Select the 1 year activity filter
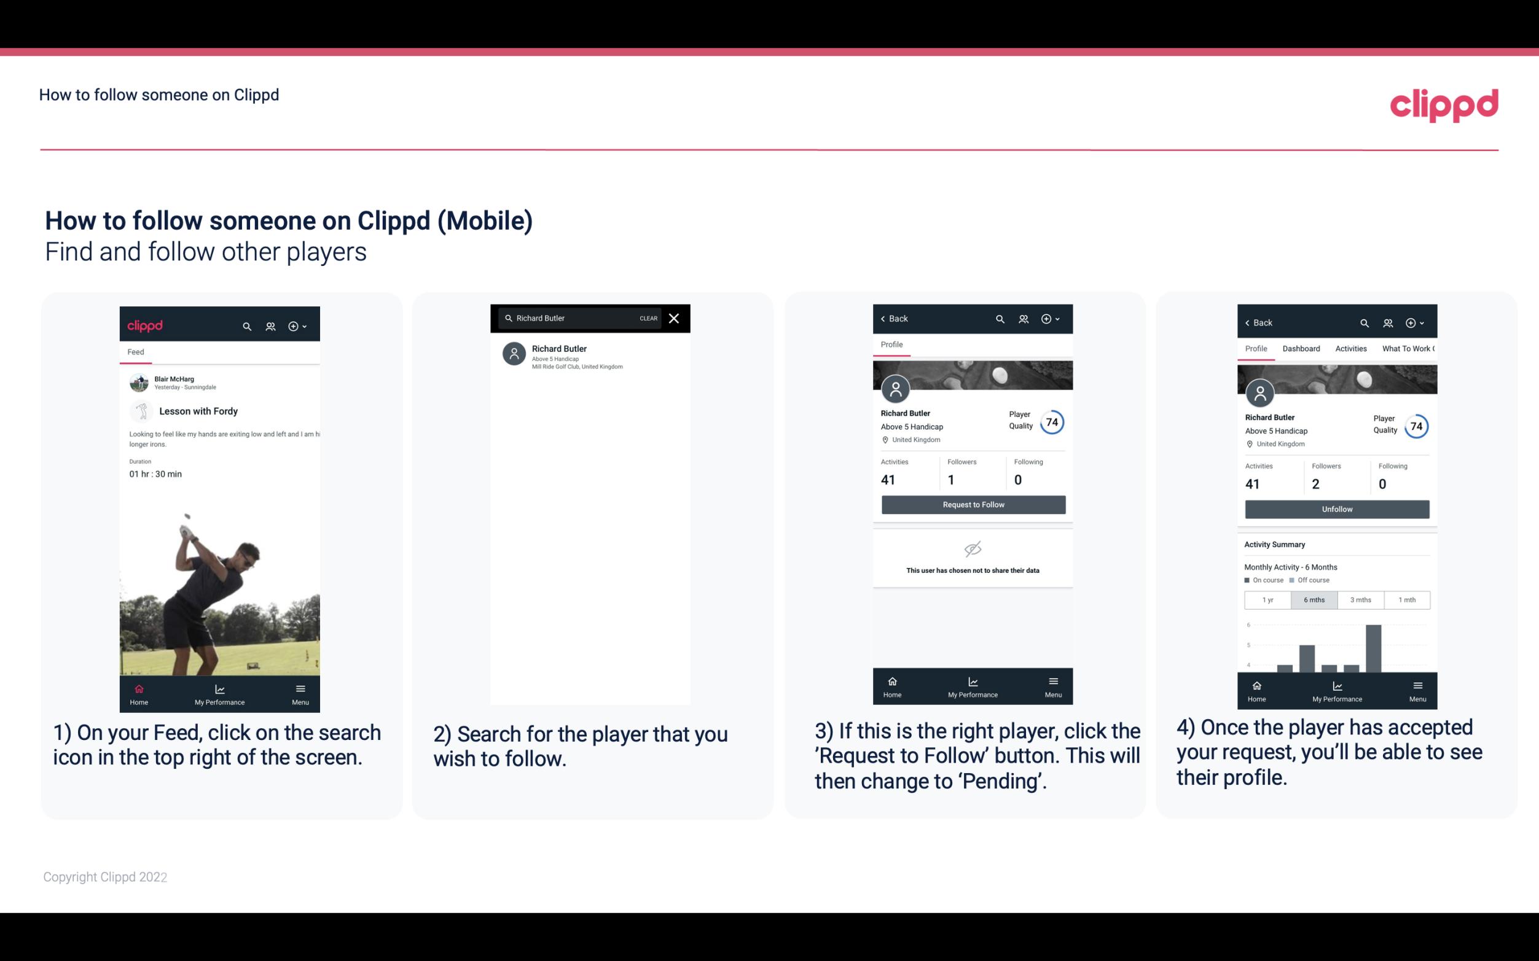1539x961 pixels. click(x=1267, y=599)
